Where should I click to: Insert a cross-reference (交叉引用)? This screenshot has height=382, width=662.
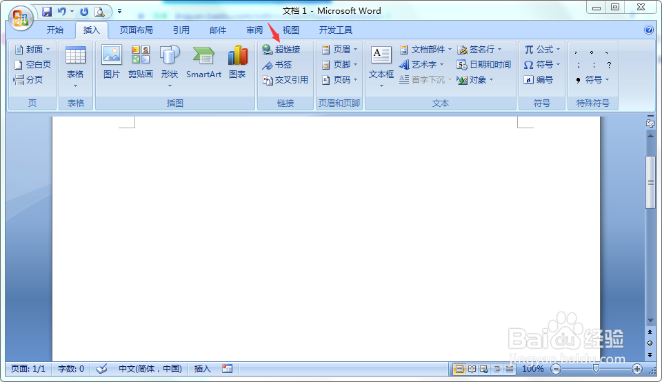[285, 80]
